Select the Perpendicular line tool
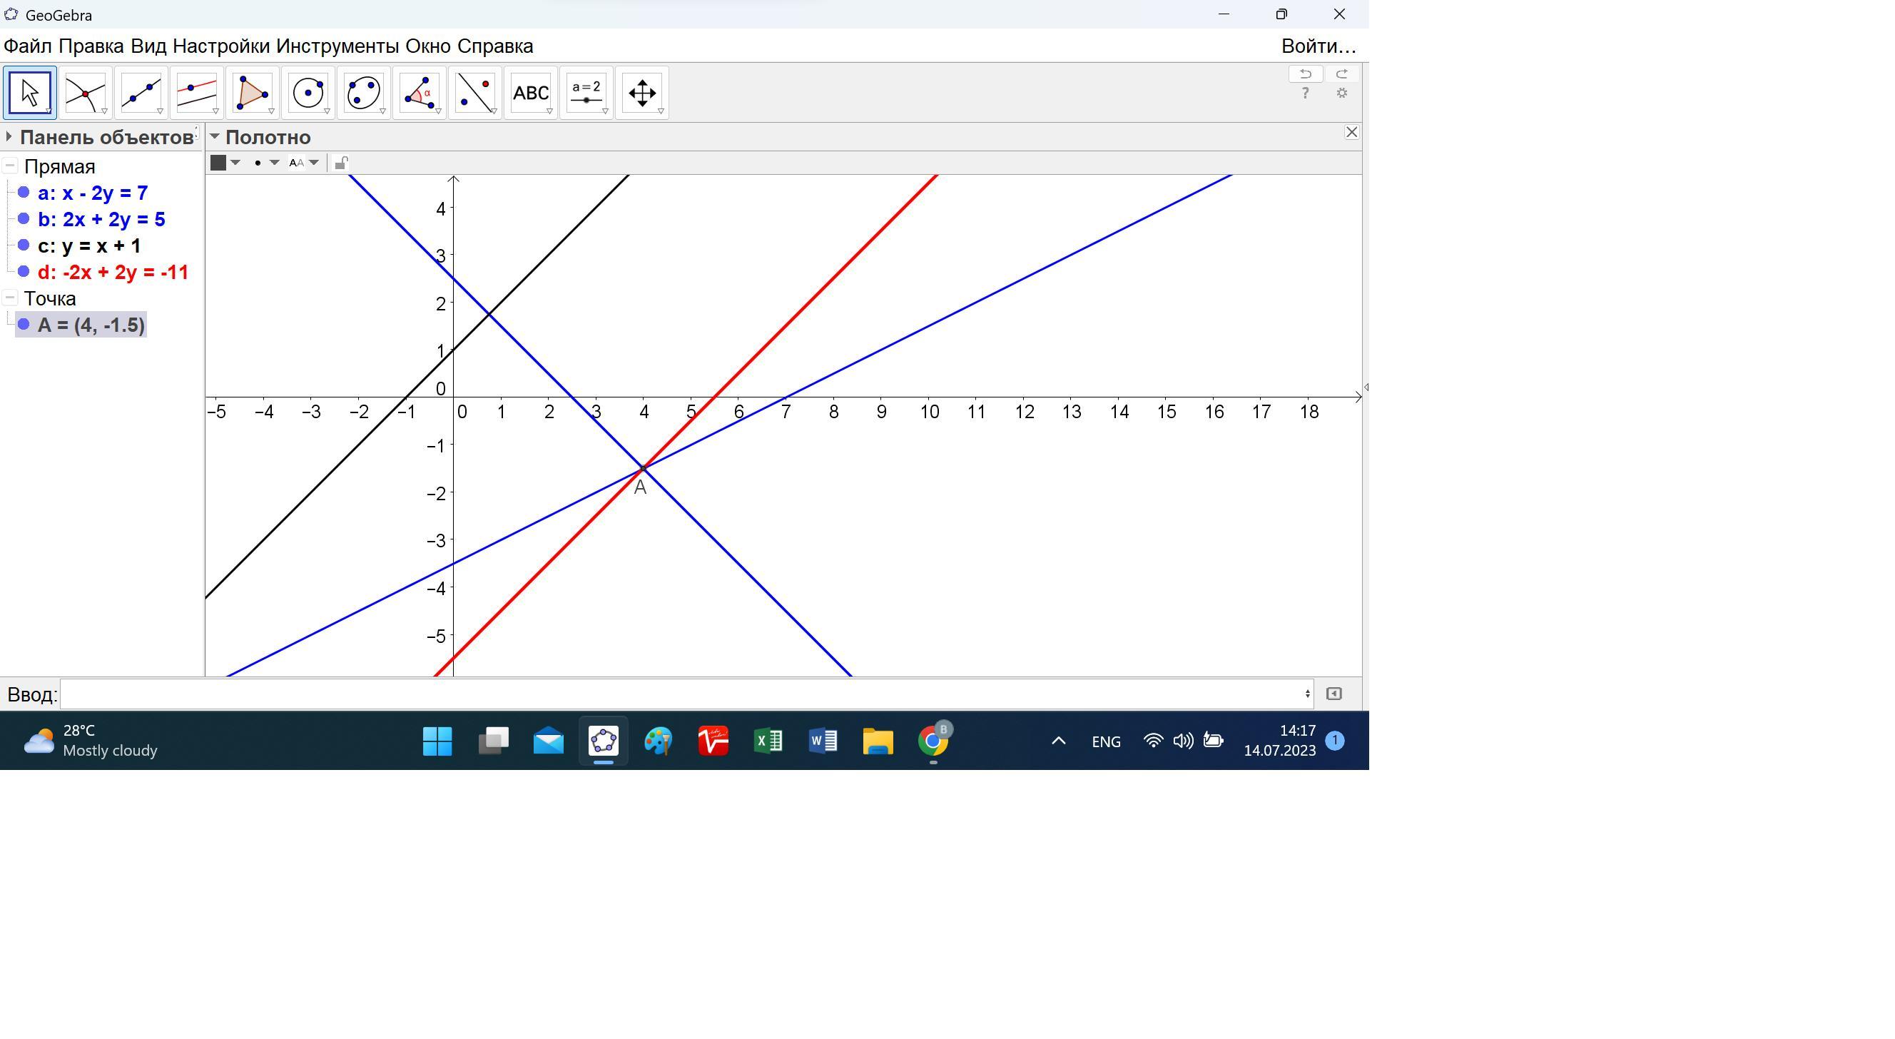The image size is (1895, 1039). click(x=196, y=93)
